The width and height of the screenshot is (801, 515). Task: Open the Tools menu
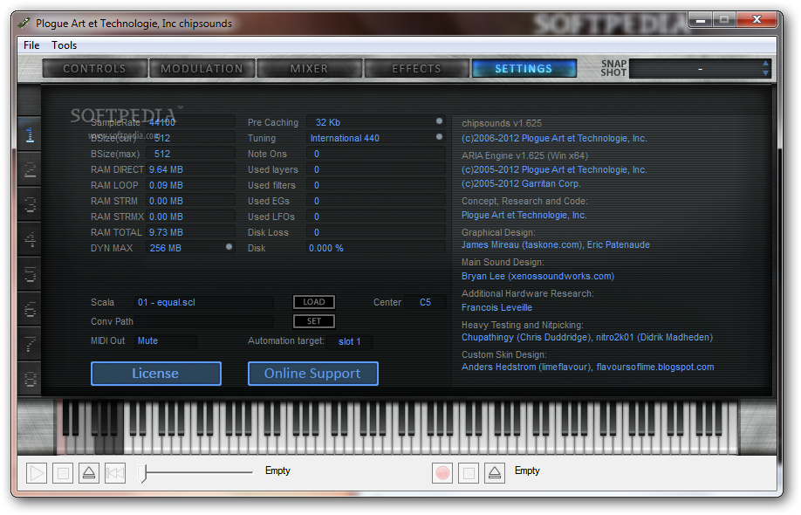pos(64,45)
